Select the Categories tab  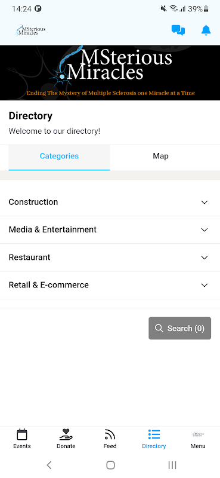pos(60,157)
